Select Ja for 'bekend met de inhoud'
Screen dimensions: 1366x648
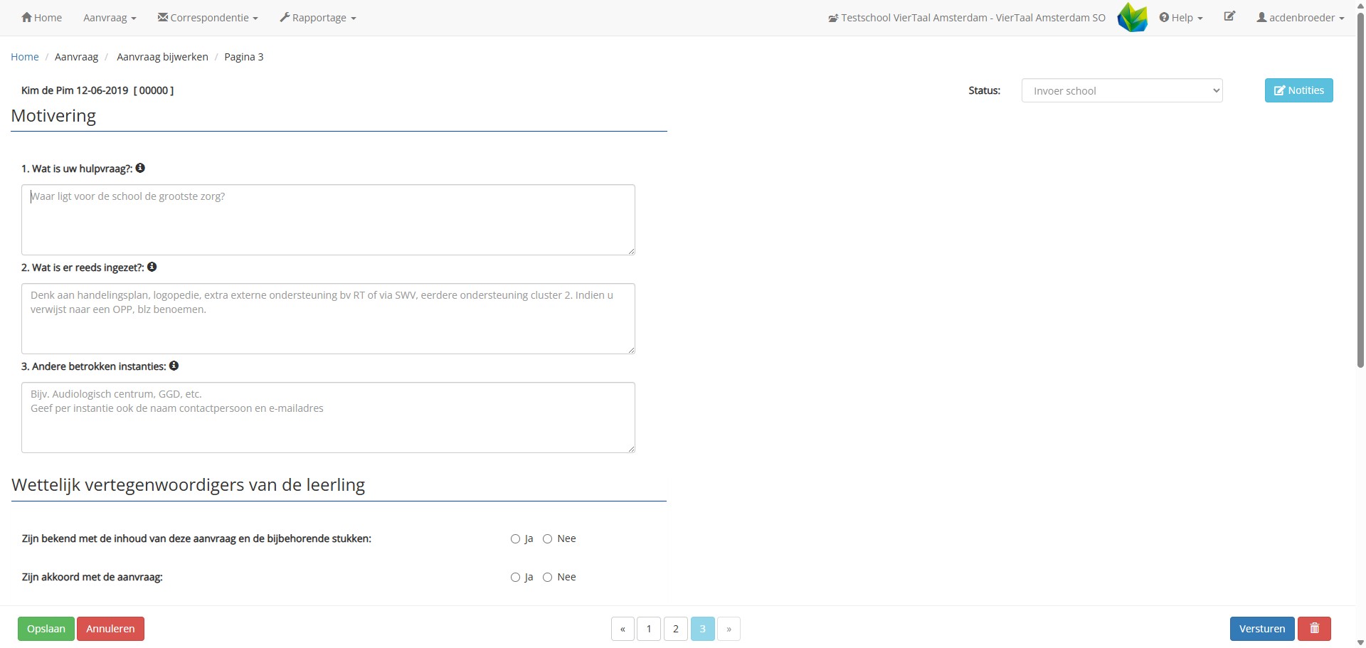click(515, 539)
